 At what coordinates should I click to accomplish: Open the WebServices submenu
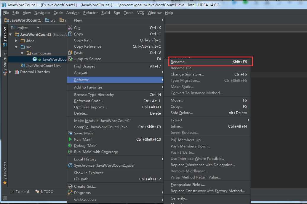(x=116, y=200)
